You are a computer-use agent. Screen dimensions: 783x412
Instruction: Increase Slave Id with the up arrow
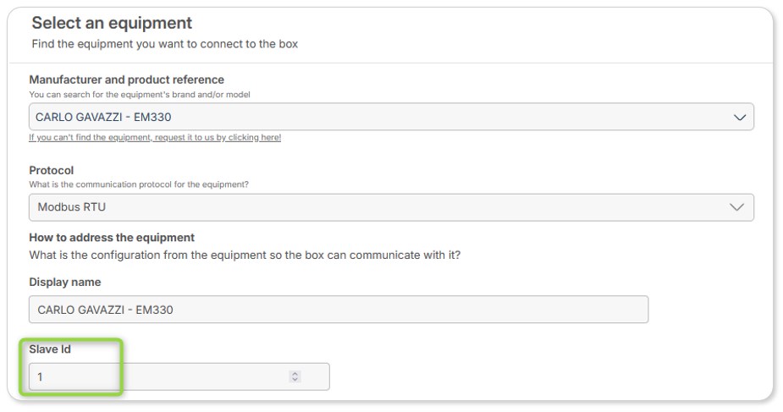click(295, 374)
